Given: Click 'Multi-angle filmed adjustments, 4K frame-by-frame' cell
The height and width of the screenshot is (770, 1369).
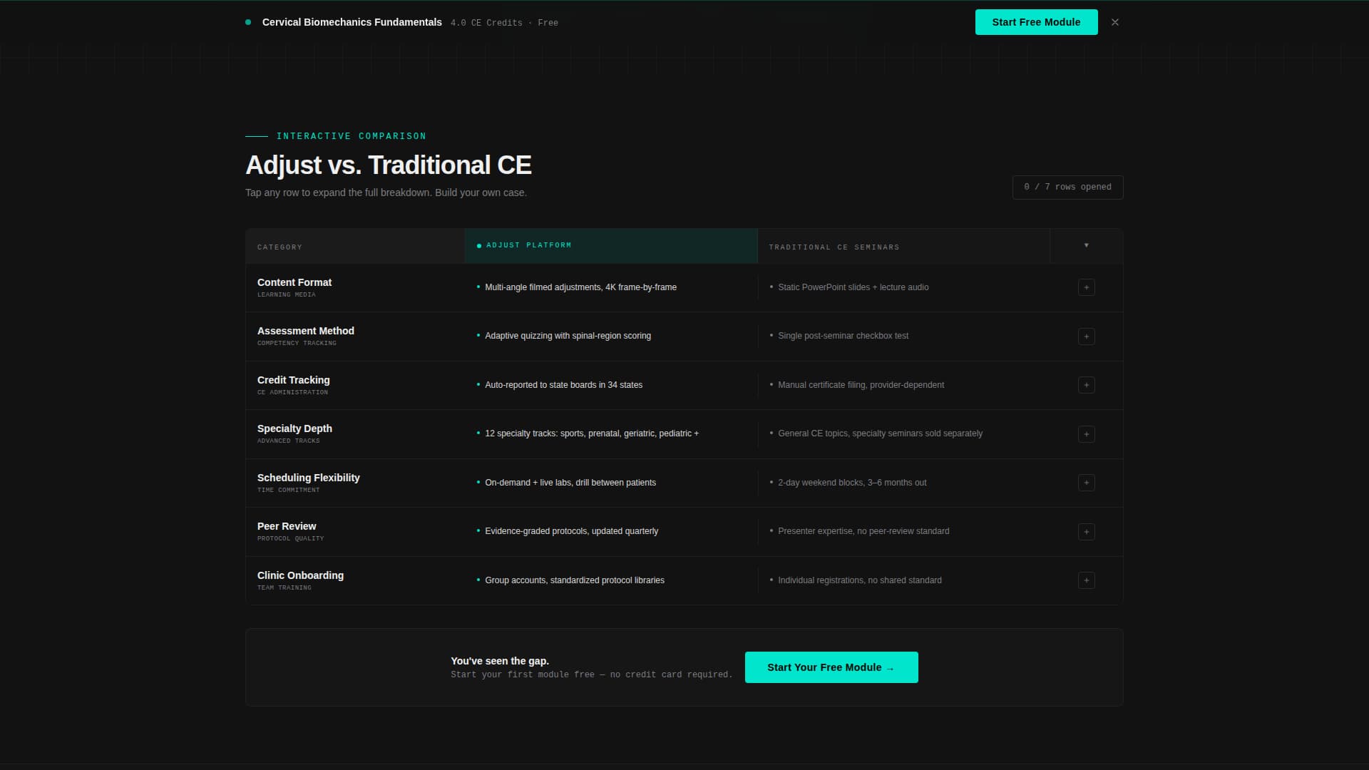Looking at the screenshot, I should 580,287.
